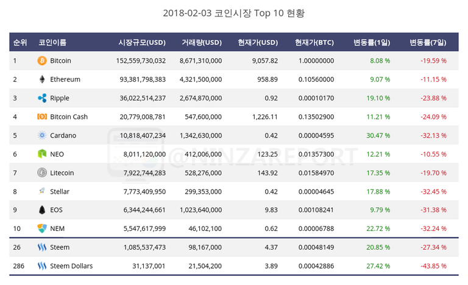The height and width of the screenshot is (285, 468).
Task: Click the Cardano dotted circle icon
Action: coord(42,135)
